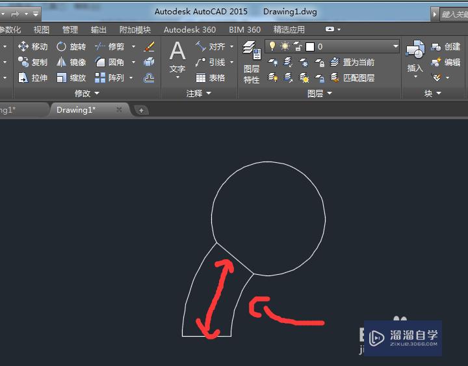Close the Drawing1* file tab

tap(119, 110)
